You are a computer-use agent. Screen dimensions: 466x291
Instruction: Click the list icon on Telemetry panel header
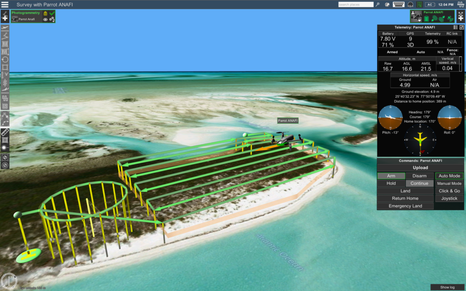point(455,27)
